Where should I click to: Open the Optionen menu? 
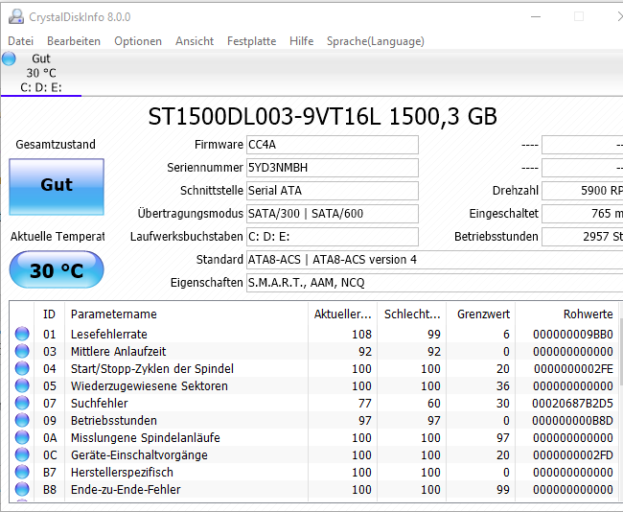tap(138, 41)
